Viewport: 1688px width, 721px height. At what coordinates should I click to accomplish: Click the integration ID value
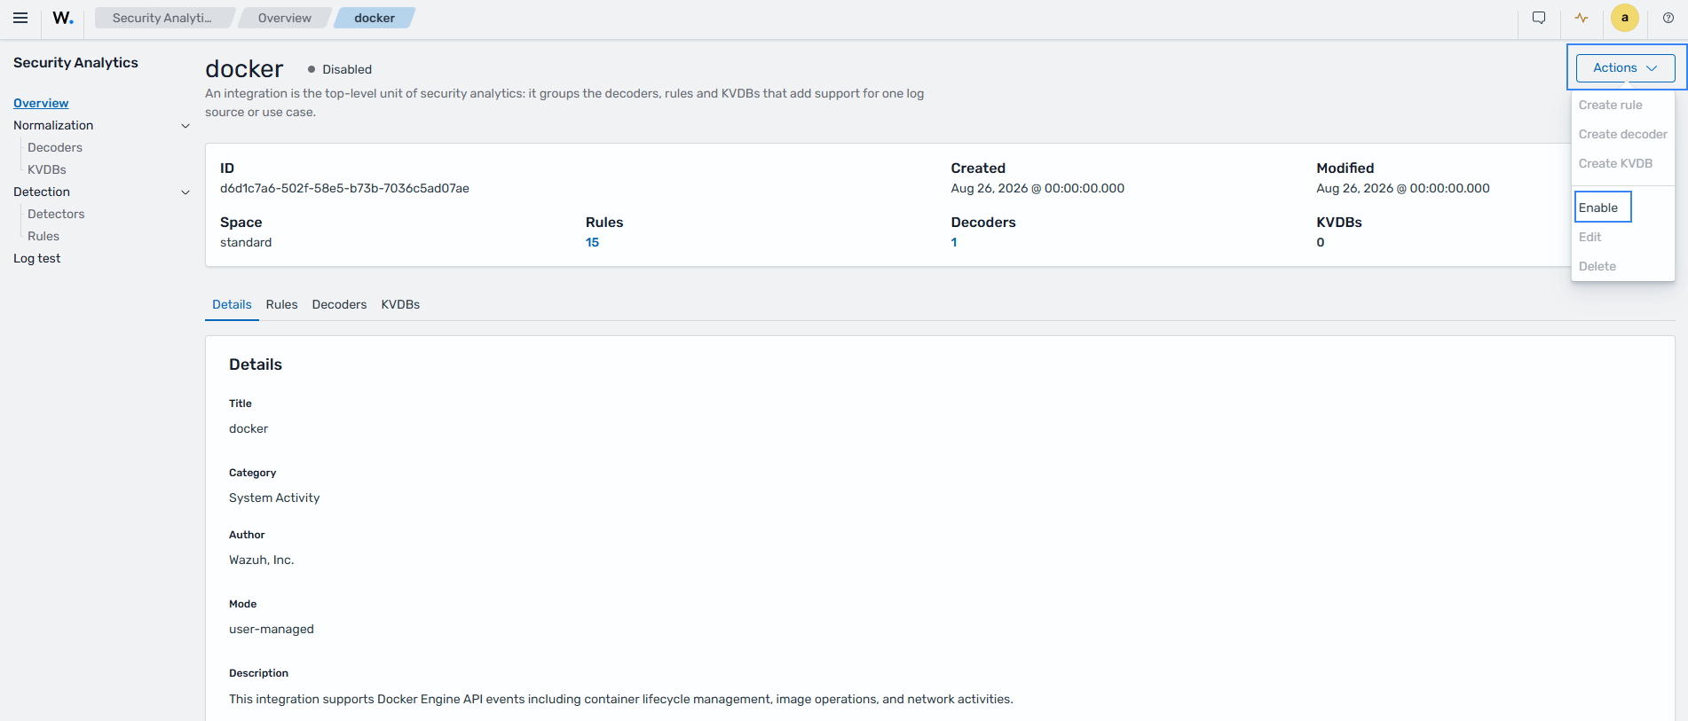coord(344,188)
